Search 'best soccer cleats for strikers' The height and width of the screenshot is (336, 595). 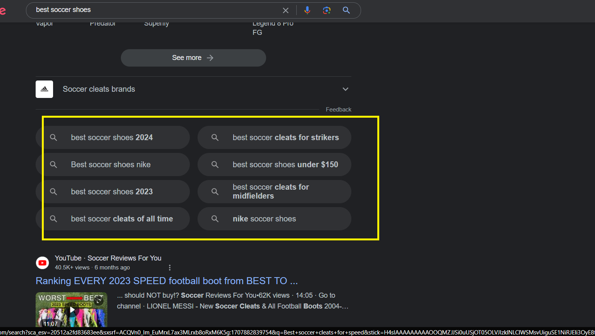pos(274,137)
